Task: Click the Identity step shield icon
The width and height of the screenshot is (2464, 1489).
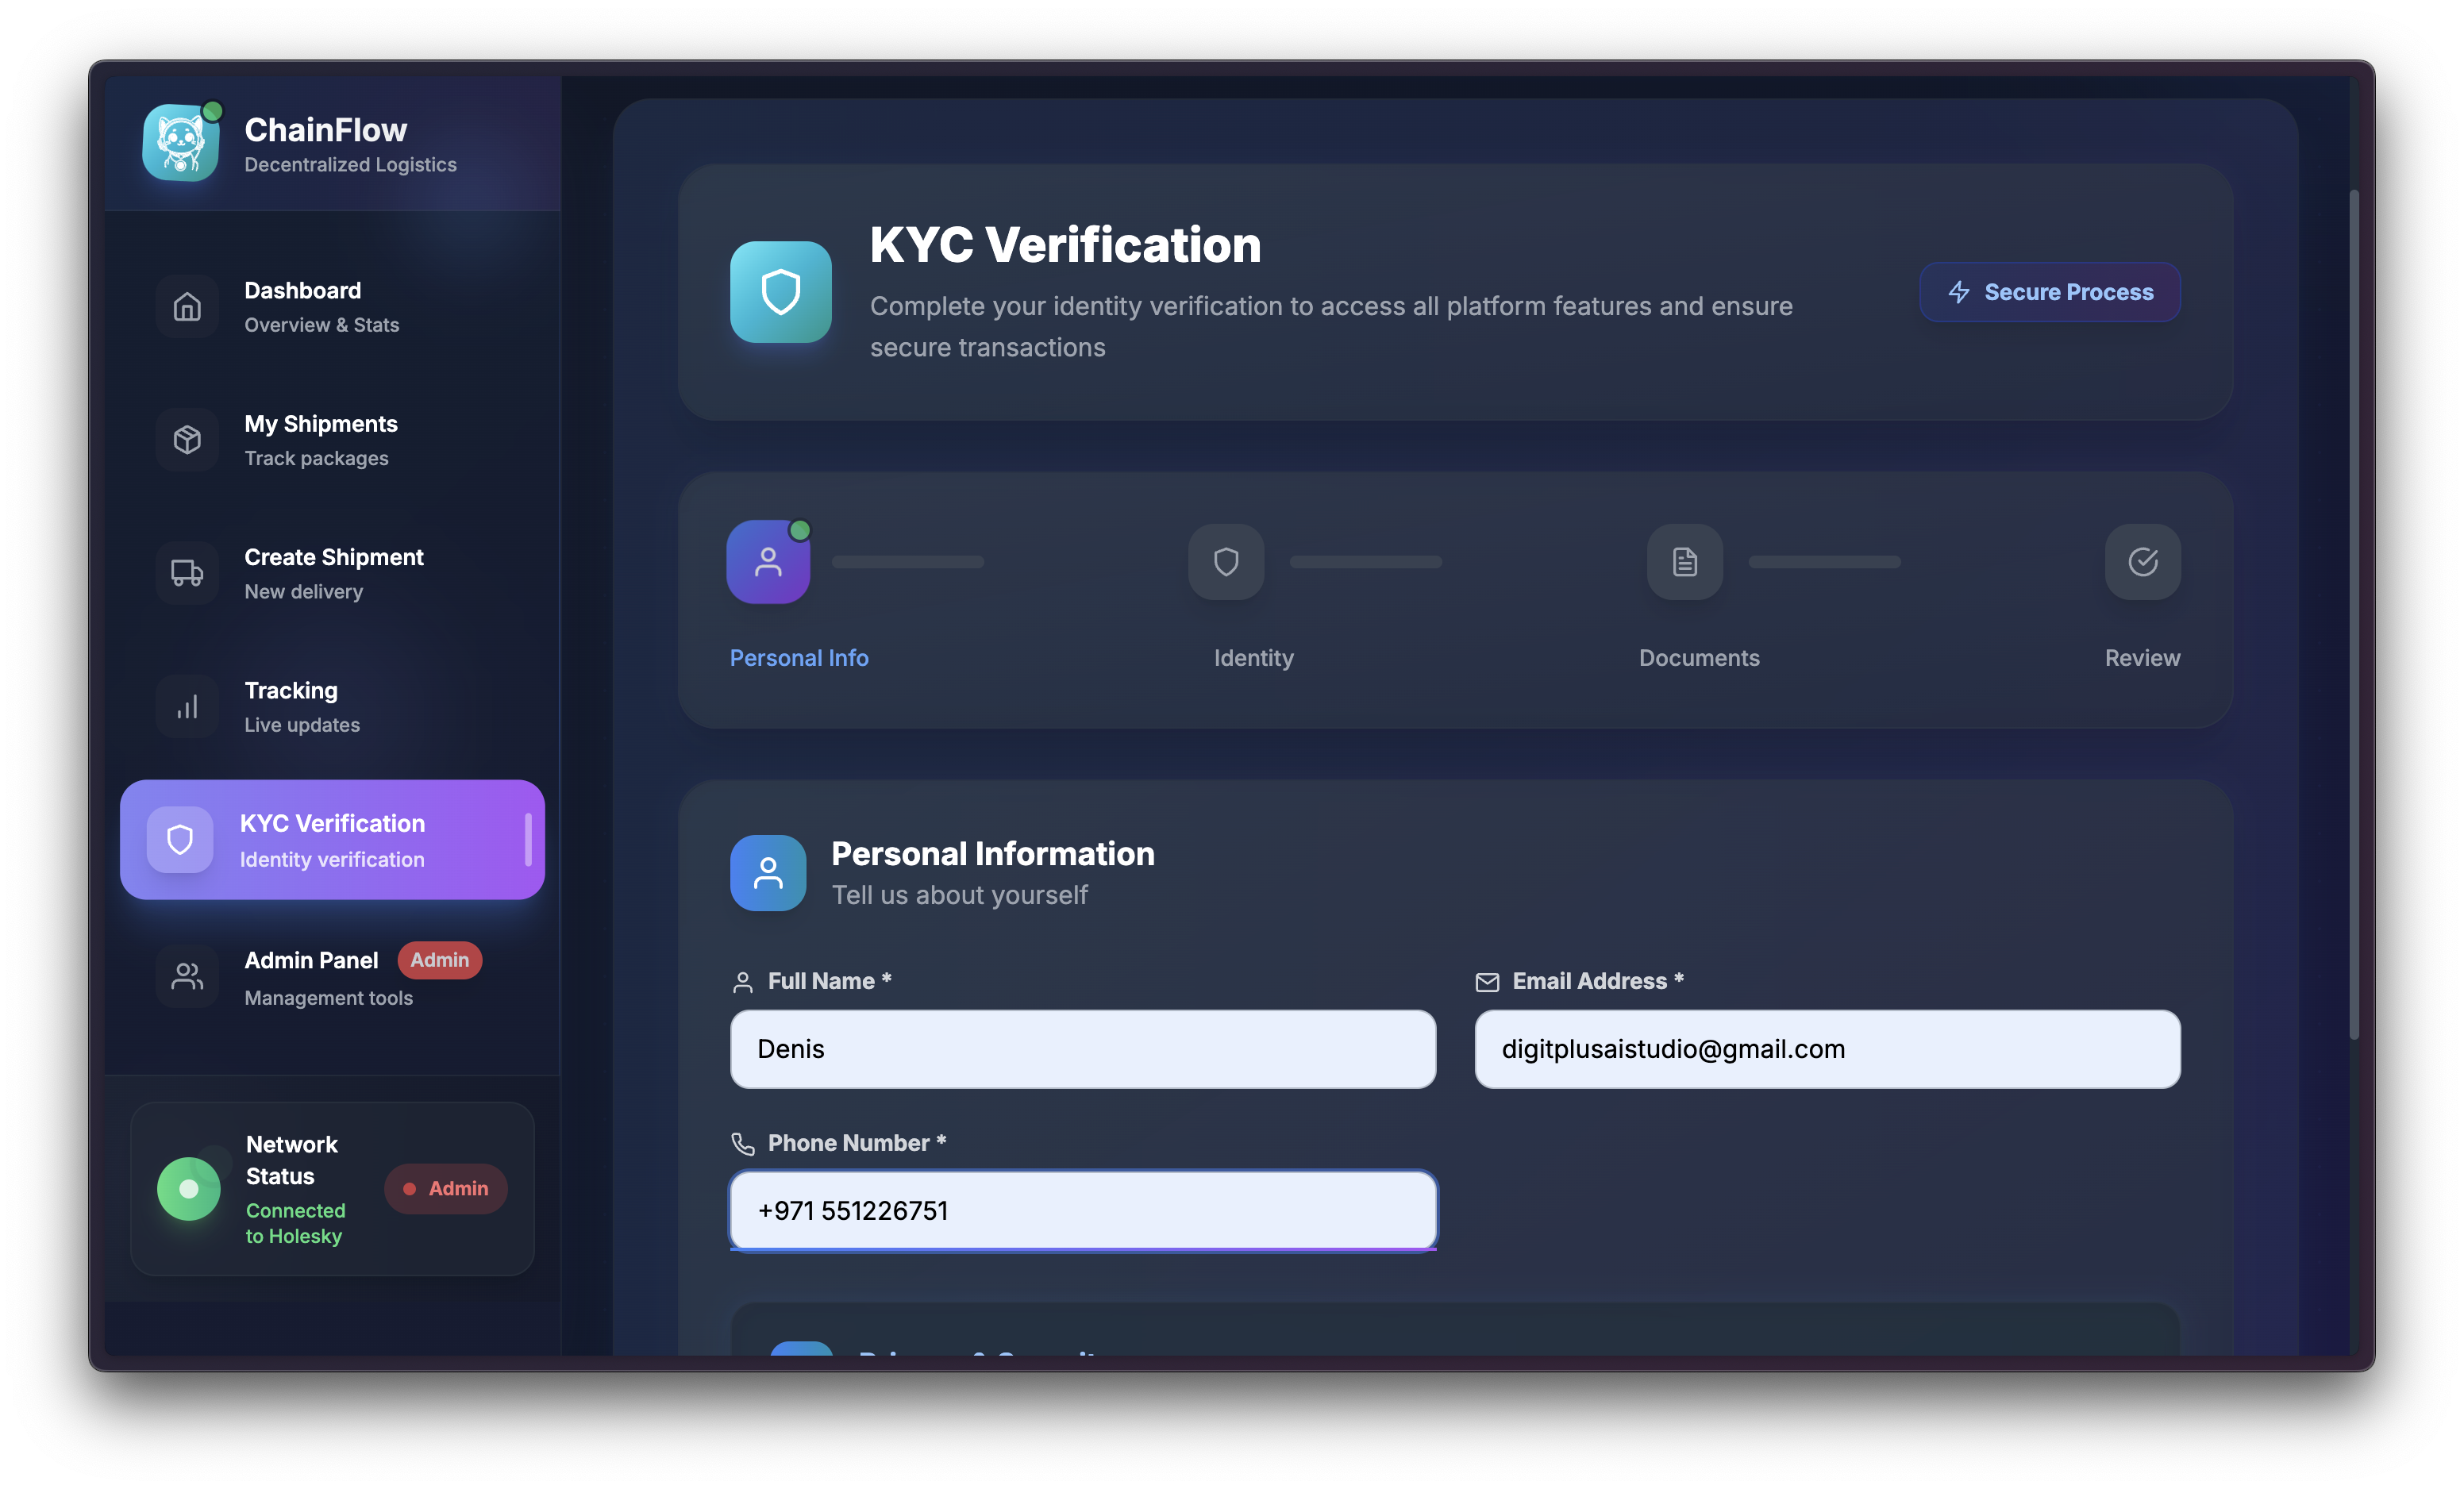Action: coord(1226,562)
